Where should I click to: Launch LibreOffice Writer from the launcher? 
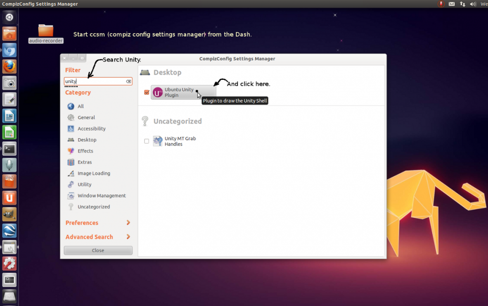point(10,116)
